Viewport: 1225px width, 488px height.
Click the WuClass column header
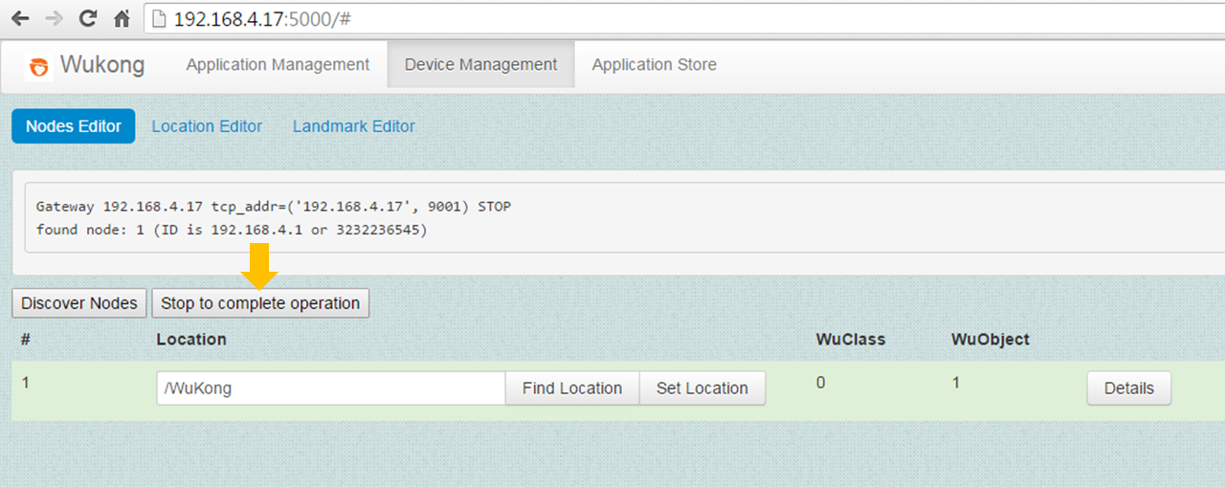(851, 340)
